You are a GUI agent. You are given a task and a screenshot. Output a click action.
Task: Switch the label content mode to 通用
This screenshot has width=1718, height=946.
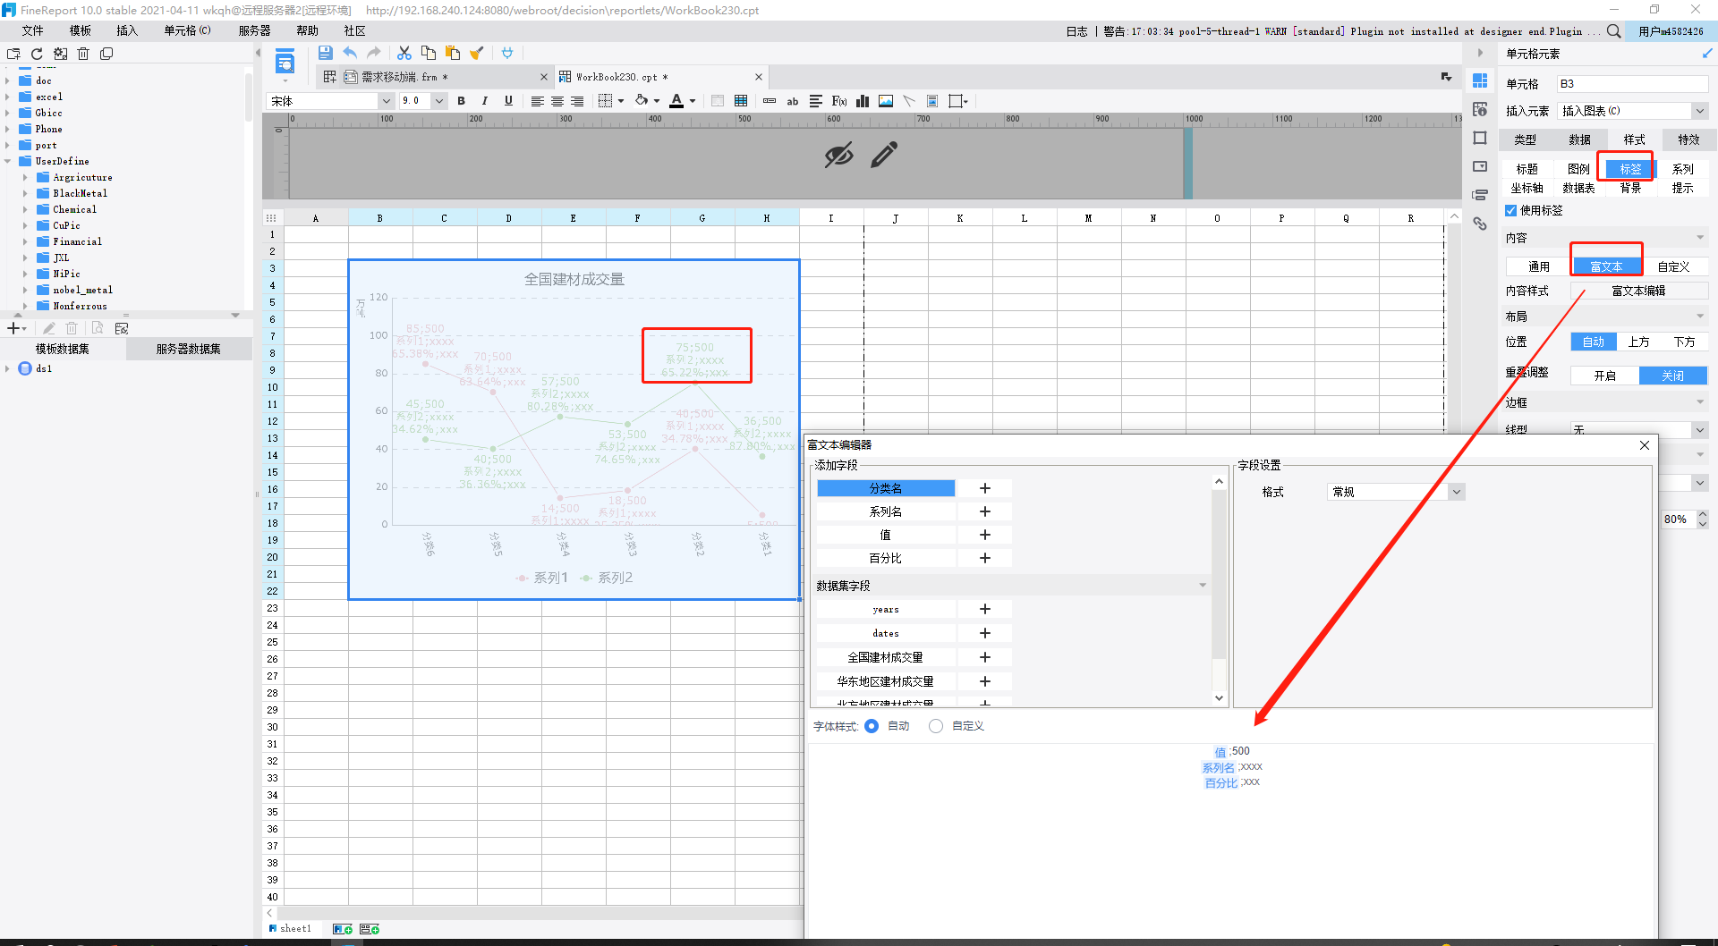[x=1538, y=266]
